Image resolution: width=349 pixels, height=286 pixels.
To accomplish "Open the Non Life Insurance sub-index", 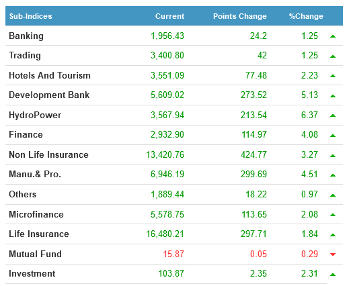I will tap(48, 154).
